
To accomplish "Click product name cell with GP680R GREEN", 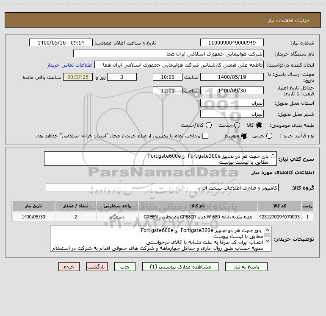I will tap(198, 217).
